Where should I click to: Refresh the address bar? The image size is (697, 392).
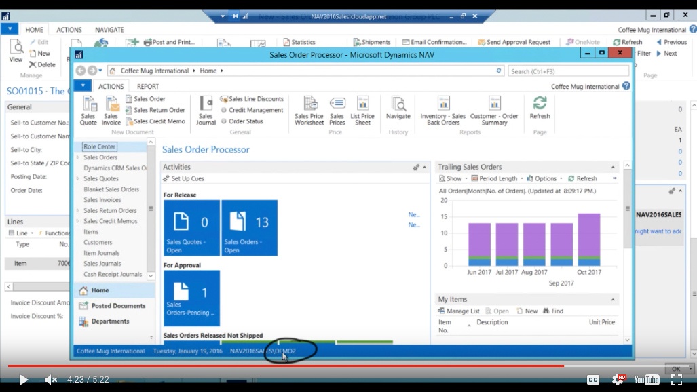pos(498,71)
